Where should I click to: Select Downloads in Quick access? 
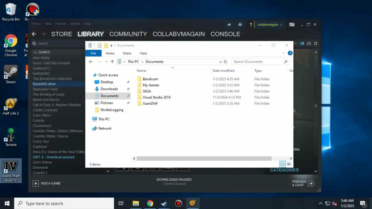coord(109,89)
